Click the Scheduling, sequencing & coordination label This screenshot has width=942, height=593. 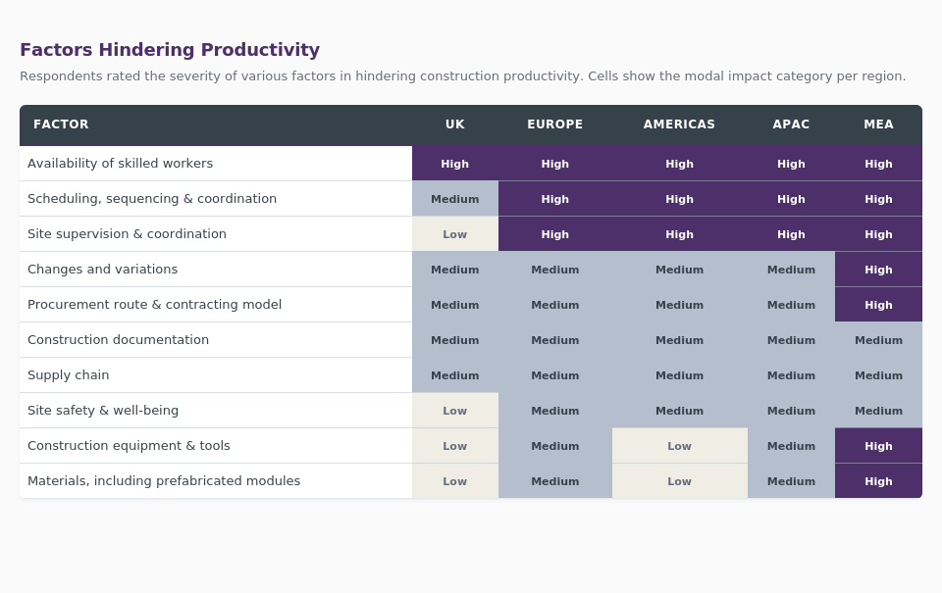[152, 199]
